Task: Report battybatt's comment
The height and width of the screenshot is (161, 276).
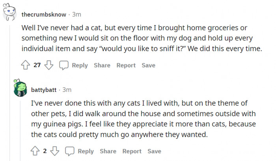Action: 132,151
